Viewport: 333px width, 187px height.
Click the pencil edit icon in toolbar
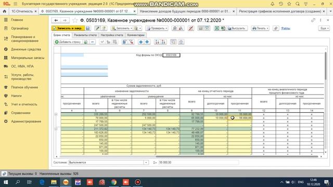coord(97,28)
